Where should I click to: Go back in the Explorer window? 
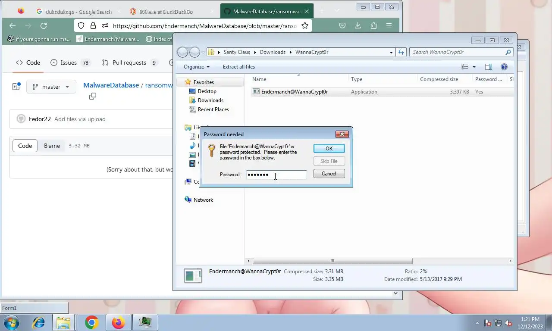coord(183,52)
